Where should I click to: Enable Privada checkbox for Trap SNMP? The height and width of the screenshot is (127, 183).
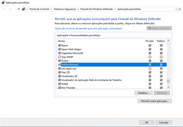click(x=150, y=57)
